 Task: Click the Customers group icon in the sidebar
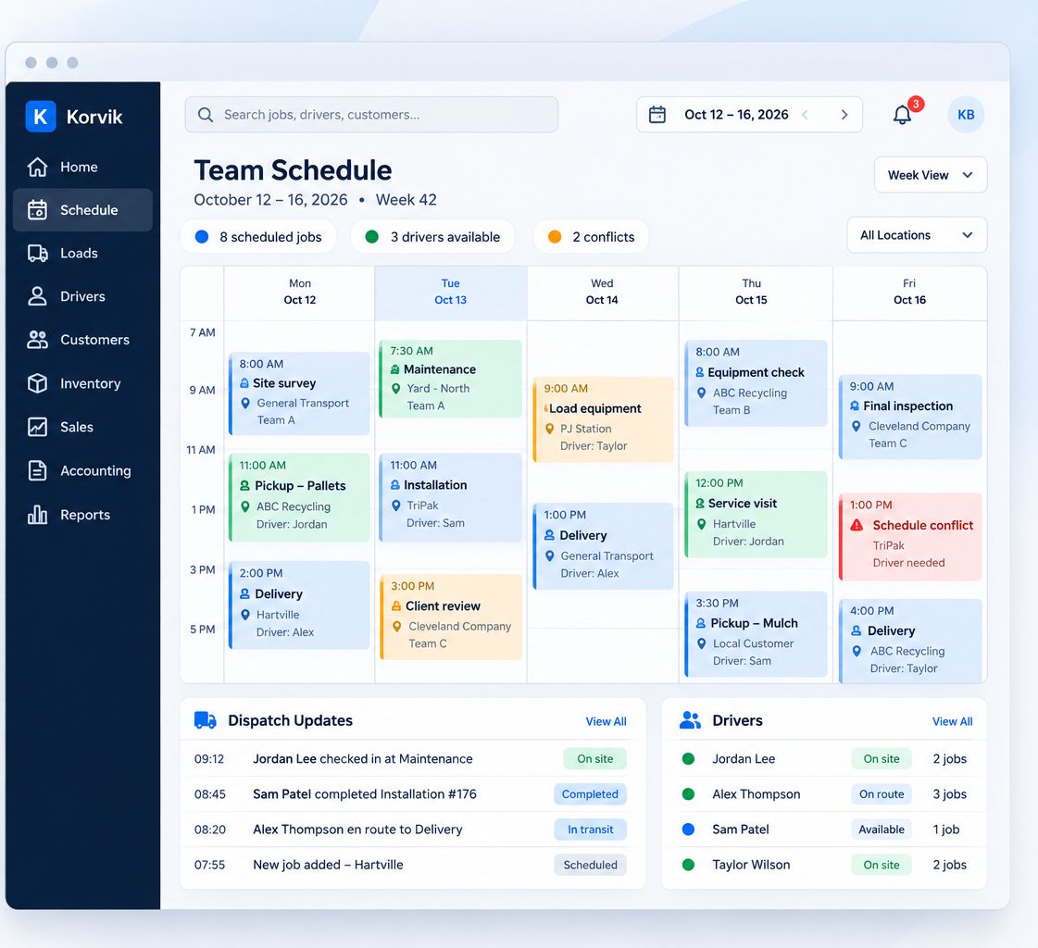pos(38,340)
